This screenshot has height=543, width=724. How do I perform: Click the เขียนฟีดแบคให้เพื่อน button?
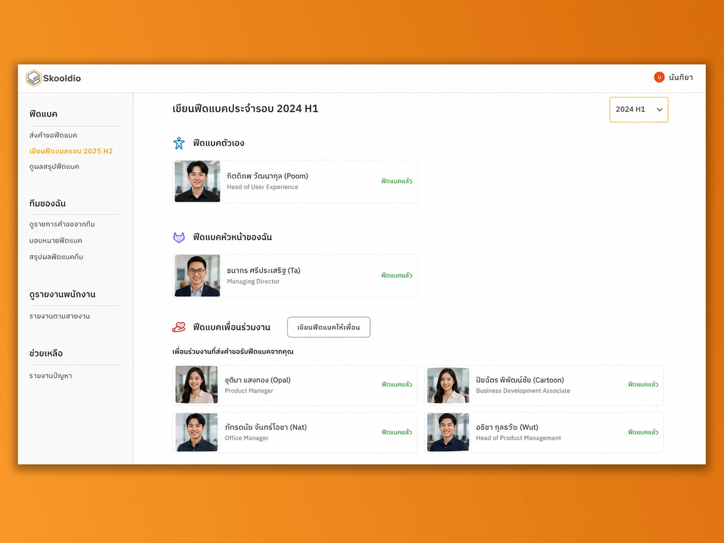329,327
